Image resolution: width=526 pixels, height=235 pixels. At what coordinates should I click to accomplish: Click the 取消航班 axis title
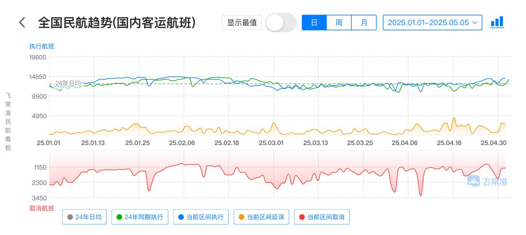click(x=42, y=208)
